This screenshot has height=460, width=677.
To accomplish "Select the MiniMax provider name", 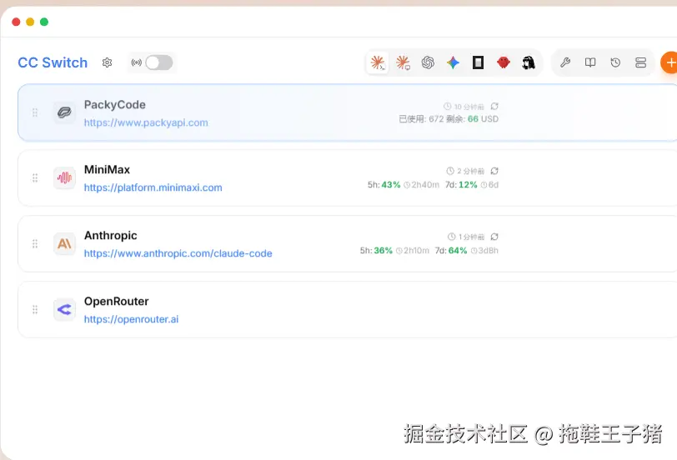I will (107, 170).
